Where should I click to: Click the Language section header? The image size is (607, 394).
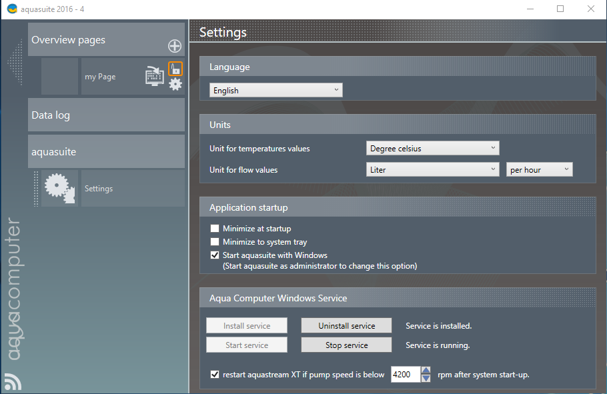(398, 67)
